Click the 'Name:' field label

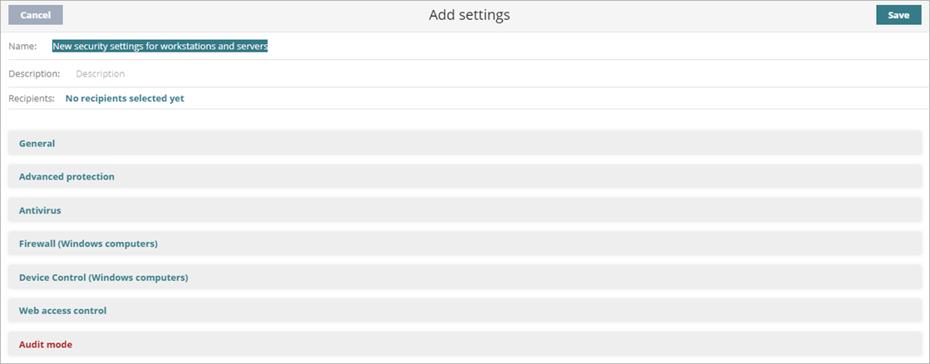pyautogui.click(x=22, y=47)
